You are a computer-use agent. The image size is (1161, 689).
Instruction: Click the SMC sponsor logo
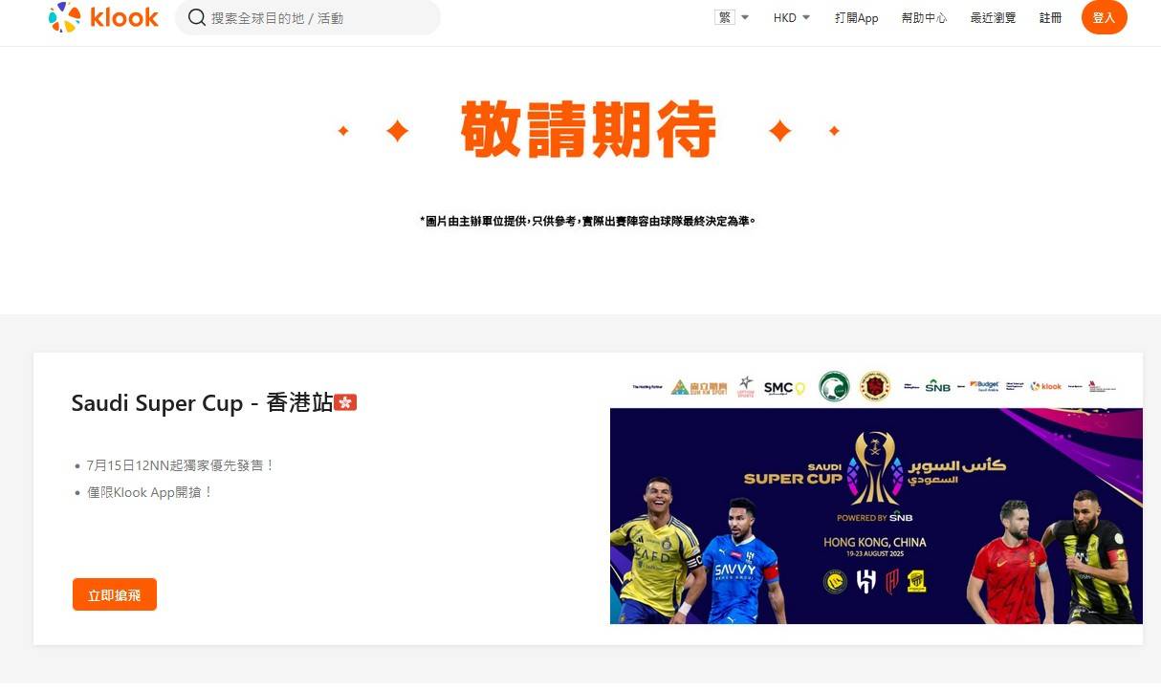click(x=784, y=387)
